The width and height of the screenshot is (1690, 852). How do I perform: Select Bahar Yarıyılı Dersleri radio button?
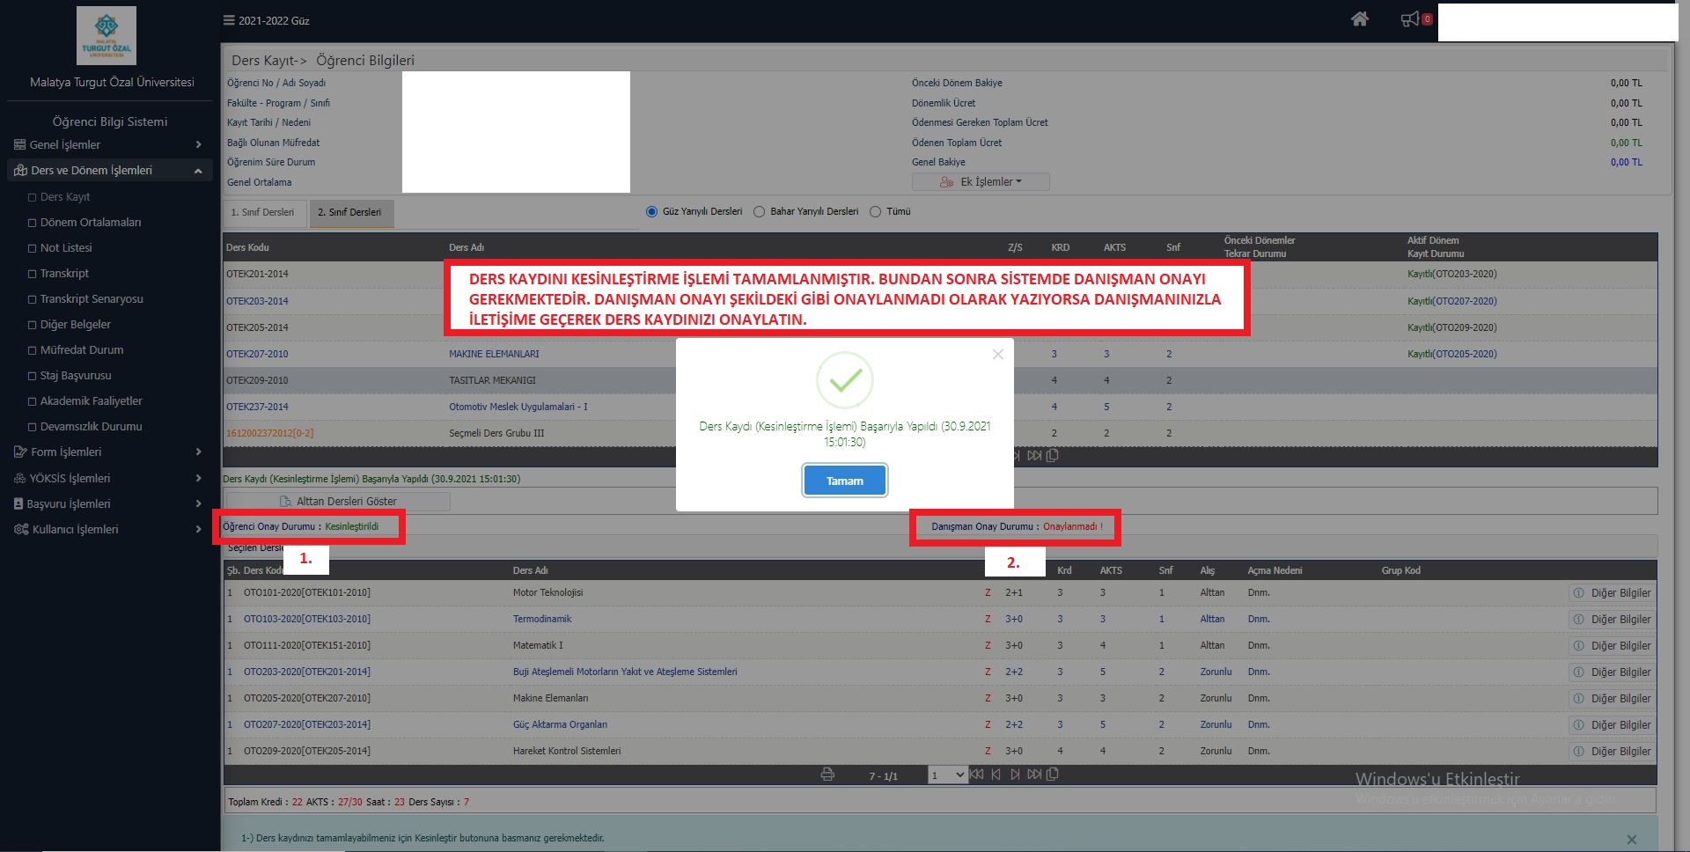pos(760,212)
